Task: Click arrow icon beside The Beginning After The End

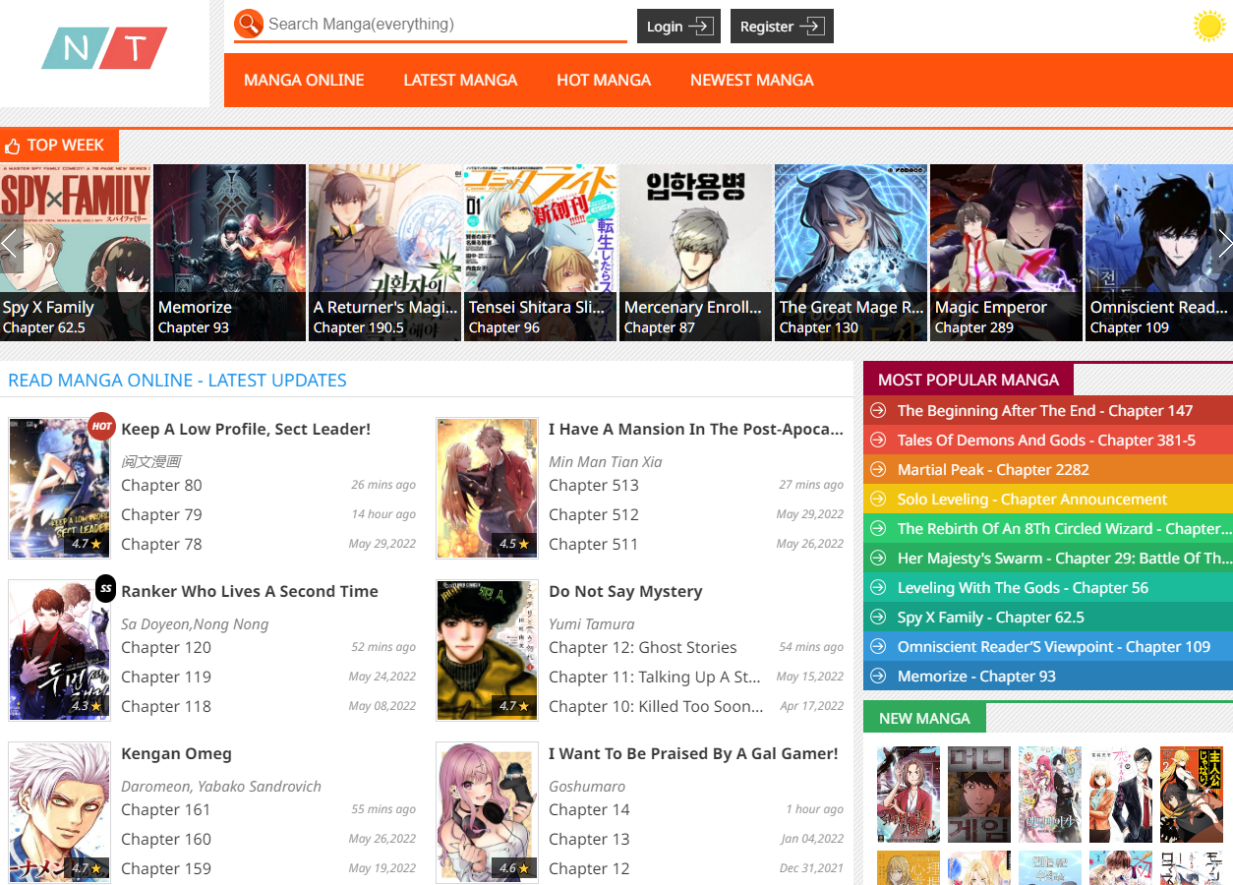Action: pyautogui.click(x=878, y=411)
